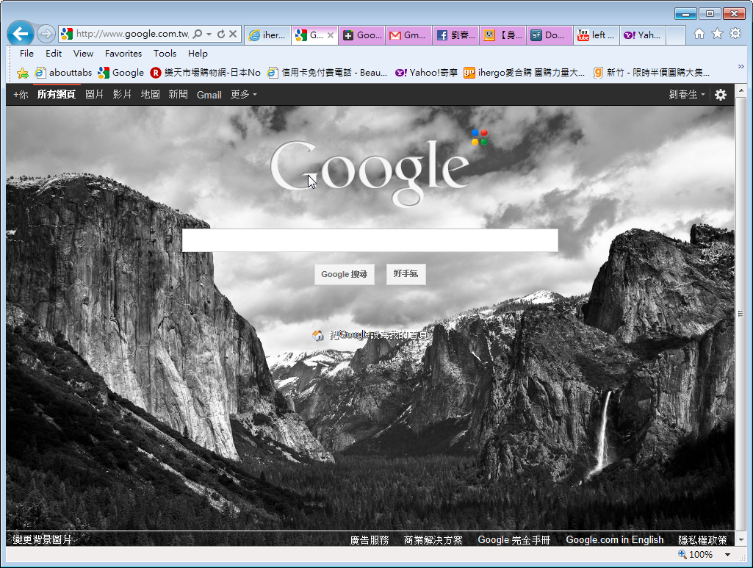Add to Favorites bar using the star-arrow icon

22,73
